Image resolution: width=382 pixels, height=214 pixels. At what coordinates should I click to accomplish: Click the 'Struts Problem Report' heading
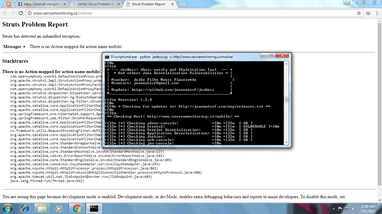tap(35, 24)
